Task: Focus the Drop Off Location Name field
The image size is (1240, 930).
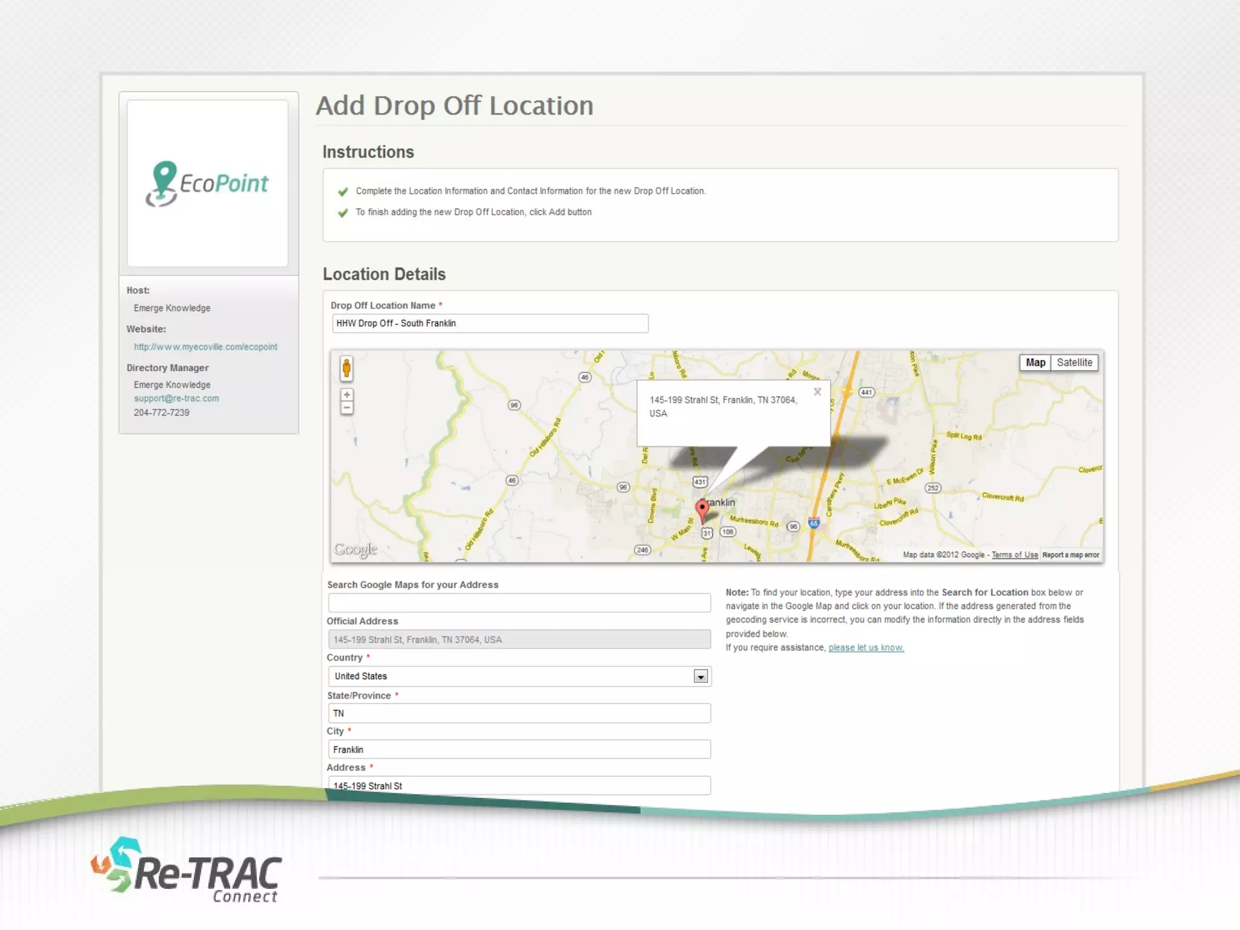Action: [490, 323]
